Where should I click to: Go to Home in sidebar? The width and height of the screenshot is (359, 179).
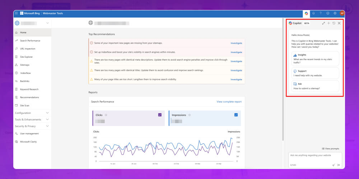(x=32, y=33)
